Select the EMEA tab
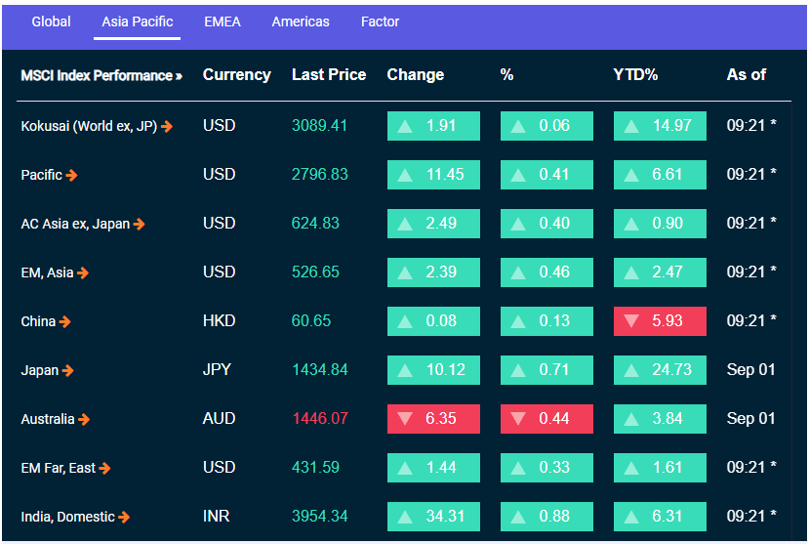Image resolution: width=809 pixels, height=544 pixels. coord(222,21)
